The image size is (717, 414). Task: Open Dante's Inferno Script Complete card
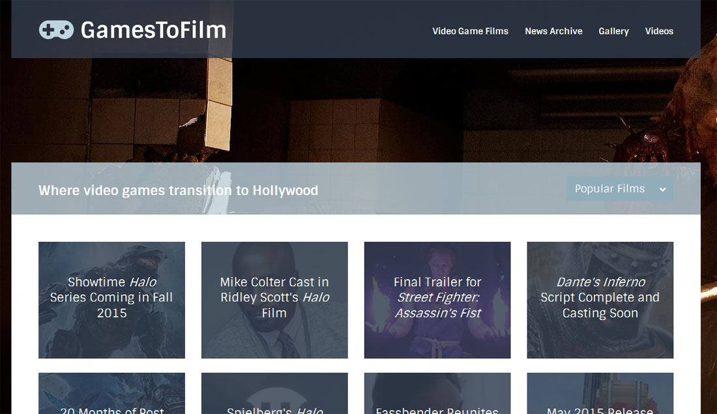click(x=600, y=300)
